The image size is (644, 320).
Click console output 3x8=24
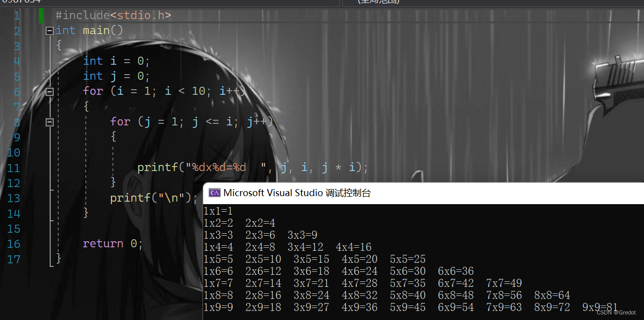311,295
